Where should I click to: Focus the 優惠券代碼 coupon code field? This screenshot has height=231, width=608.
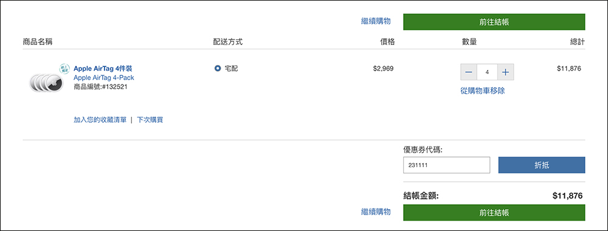coord(447,165)
